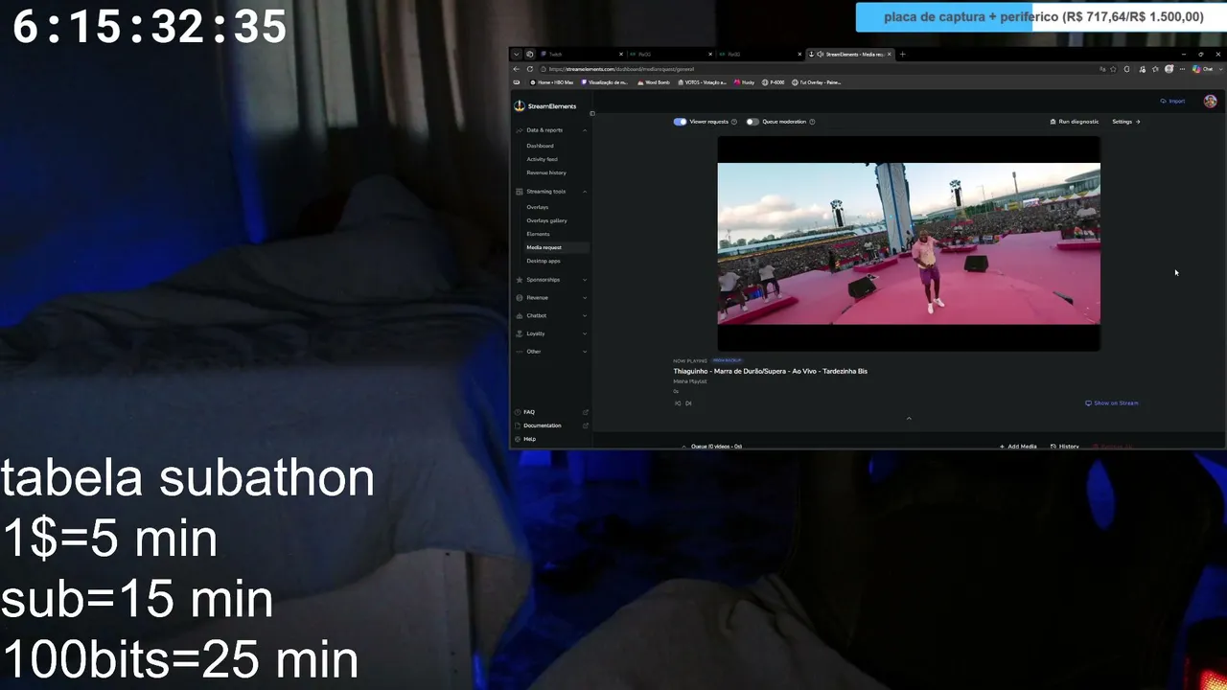Screen dimensions: 1227x690
Task: Click the Run diagnostic button
Action: pyautogui.click(x=1075, y=122)
